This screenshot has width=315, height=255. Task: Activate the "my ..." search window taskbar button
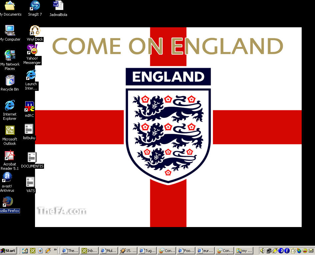pyautogui.click(x=244, y=251)
